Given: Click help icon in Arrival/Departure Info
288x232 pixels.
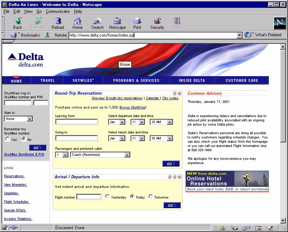Looking at the screenshot, I should click(x=175, y=177).
